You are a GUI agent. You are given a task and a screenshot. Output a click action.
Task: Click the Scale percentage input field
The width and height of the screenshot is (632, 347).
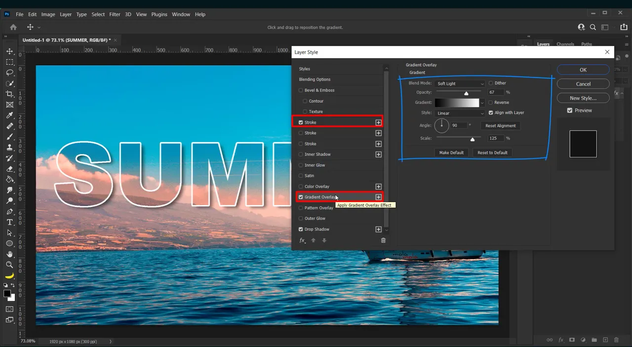pos(495,139)
